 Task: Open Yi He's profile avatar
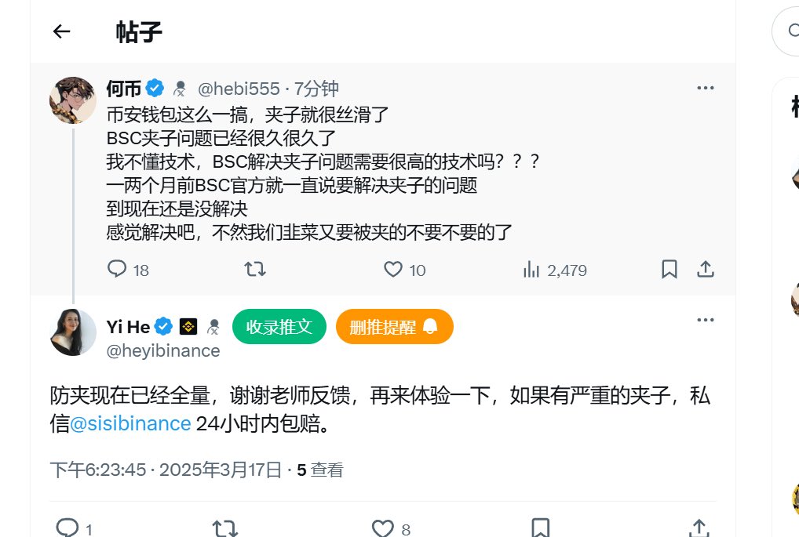tap(73, 332)
